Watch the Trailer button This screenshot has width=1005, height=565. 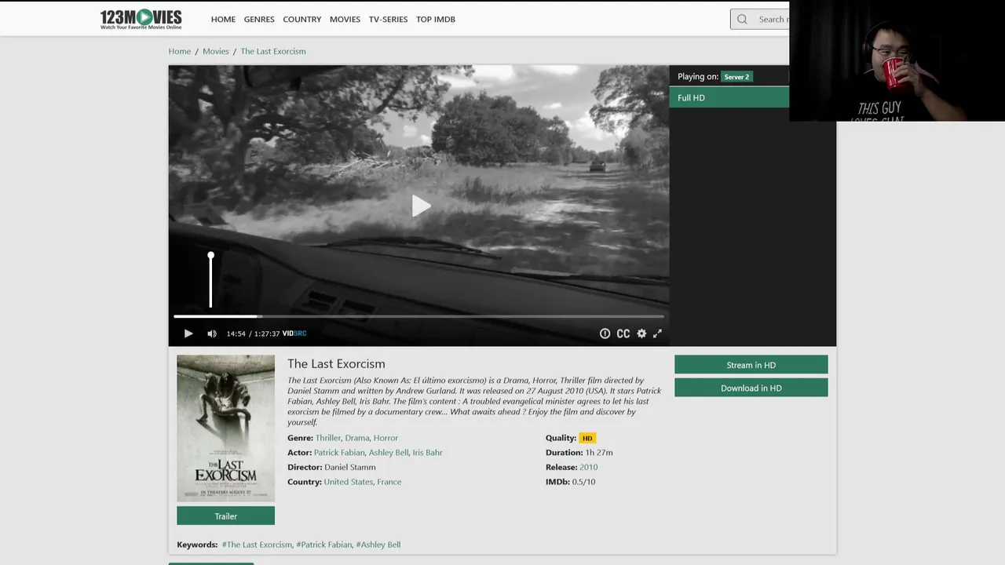pos(225,516)
